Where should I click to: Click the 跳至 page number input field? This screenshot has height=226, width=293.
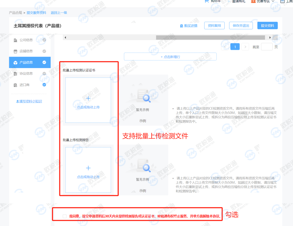point(267,46)
